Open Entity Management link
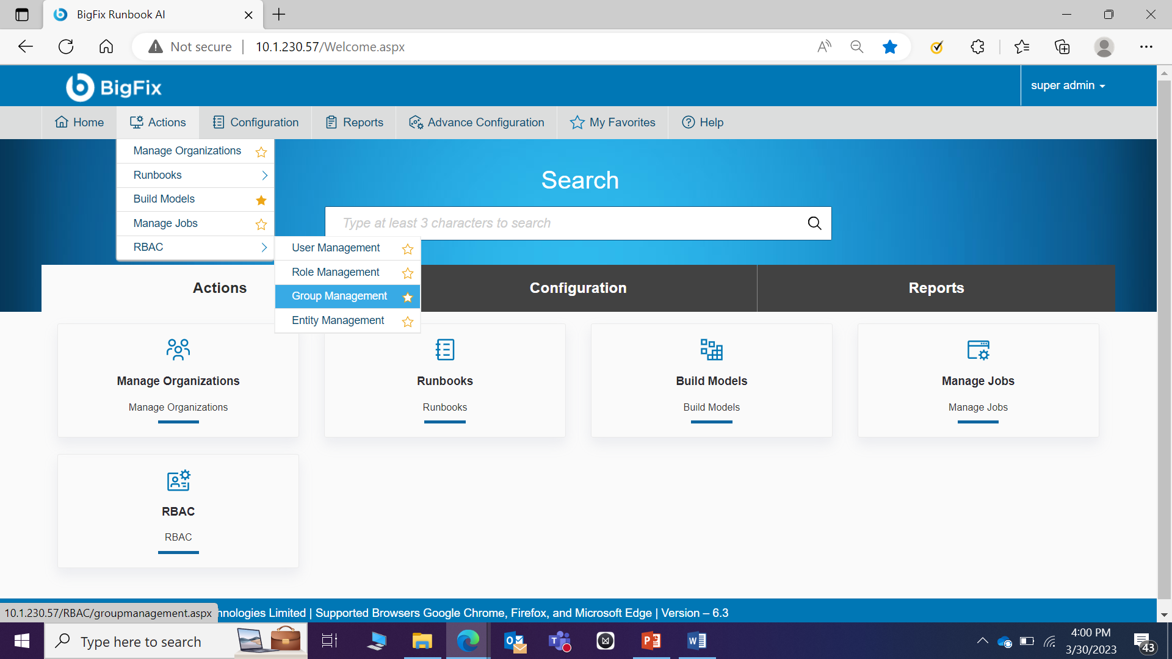The image size is (1172, 659). click(338, 320)
